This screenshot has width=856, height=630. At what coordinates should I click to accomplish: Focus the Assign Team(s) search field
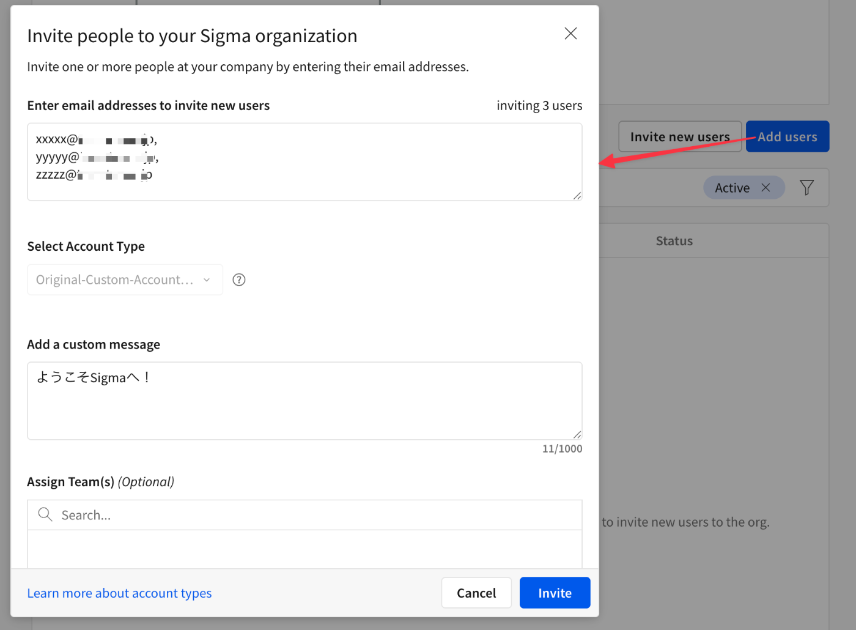pyautogui.click(x=304, y=515)
